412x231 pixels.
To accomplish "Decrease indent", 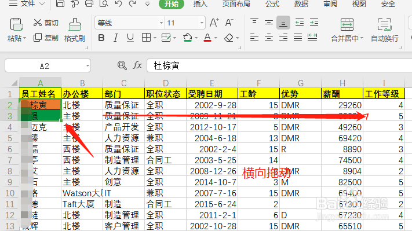I will point(300,23).
